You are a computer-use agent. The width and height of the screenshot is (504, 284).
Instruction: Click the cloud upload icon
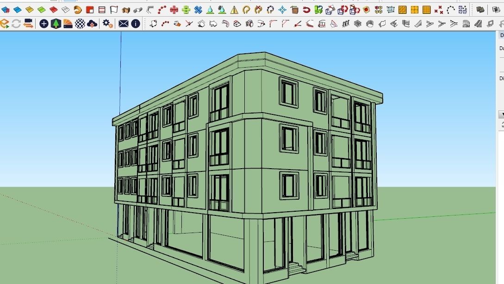(x=92, y=24)
